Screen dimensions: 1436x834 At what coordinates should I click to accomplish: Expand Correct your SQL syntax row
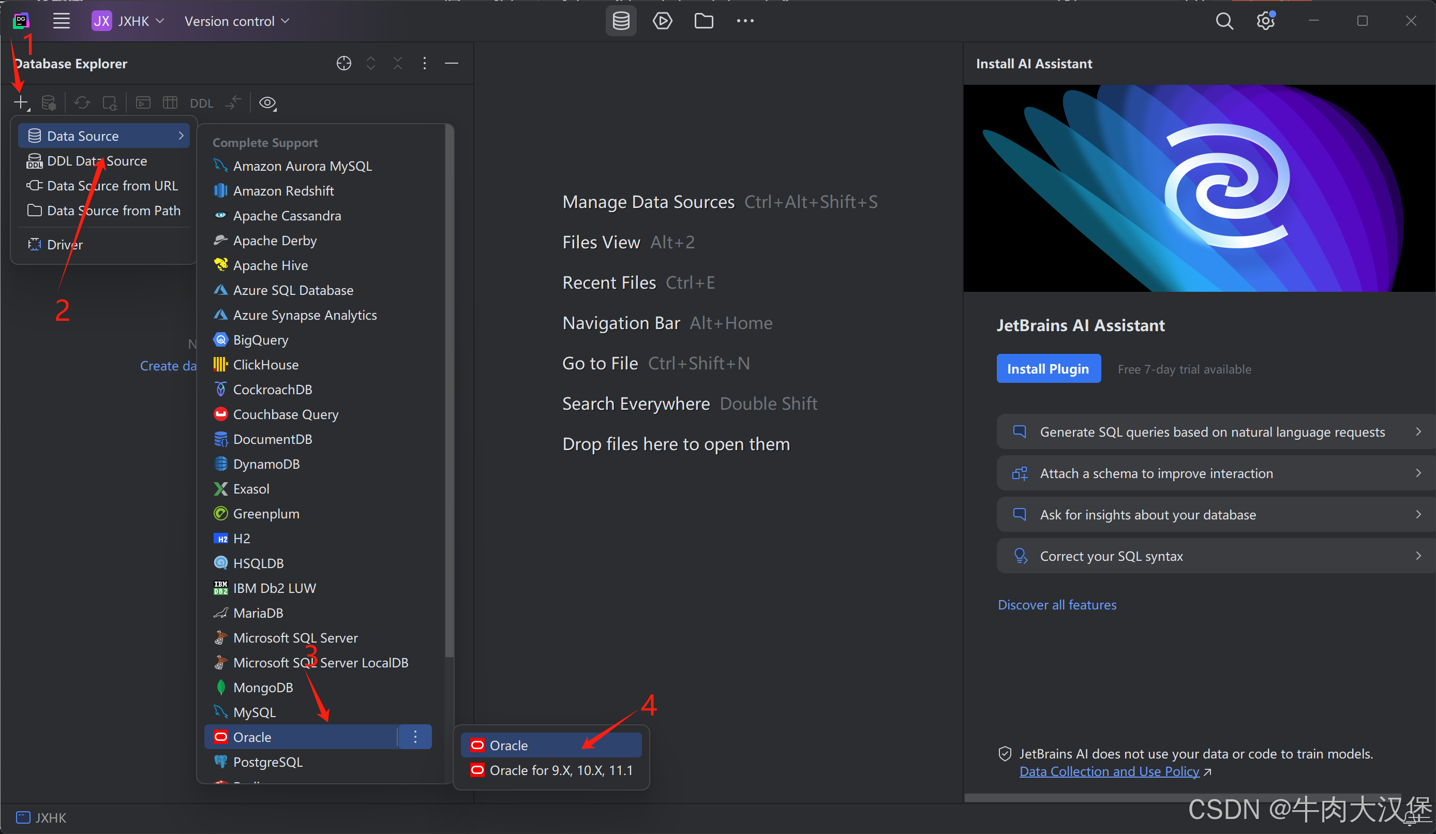click(1216, 556)
